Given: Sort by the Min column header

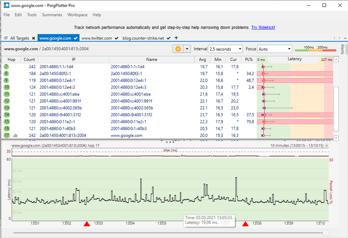Looking at the screenshot, I should [x=218, y=59].
